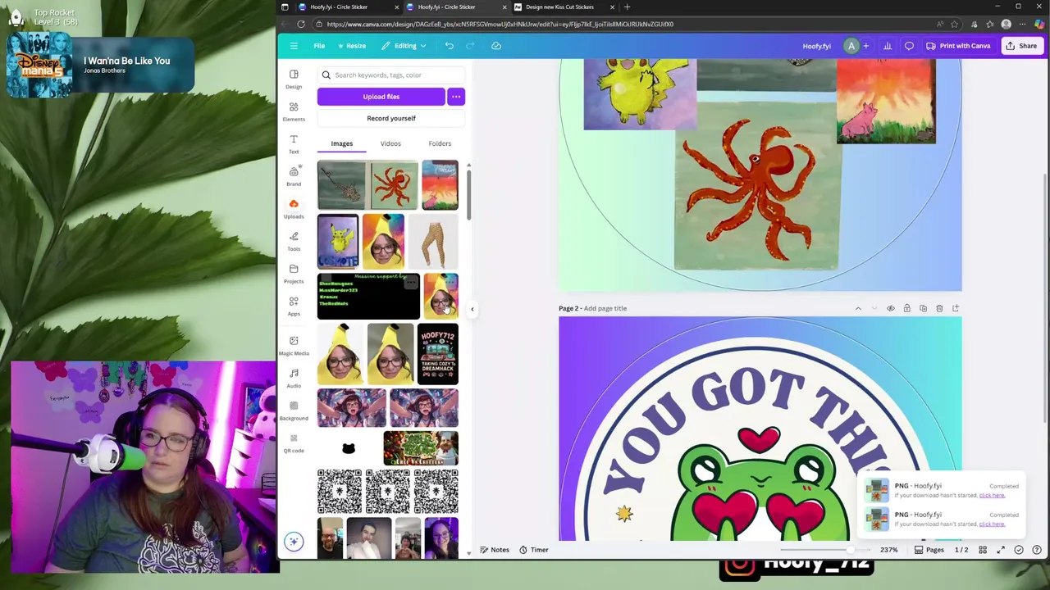Image resolution: width=1050 pixels, height=590 pixels.
Task: Open the Uploads panel
Action: [x=294, y=209]
